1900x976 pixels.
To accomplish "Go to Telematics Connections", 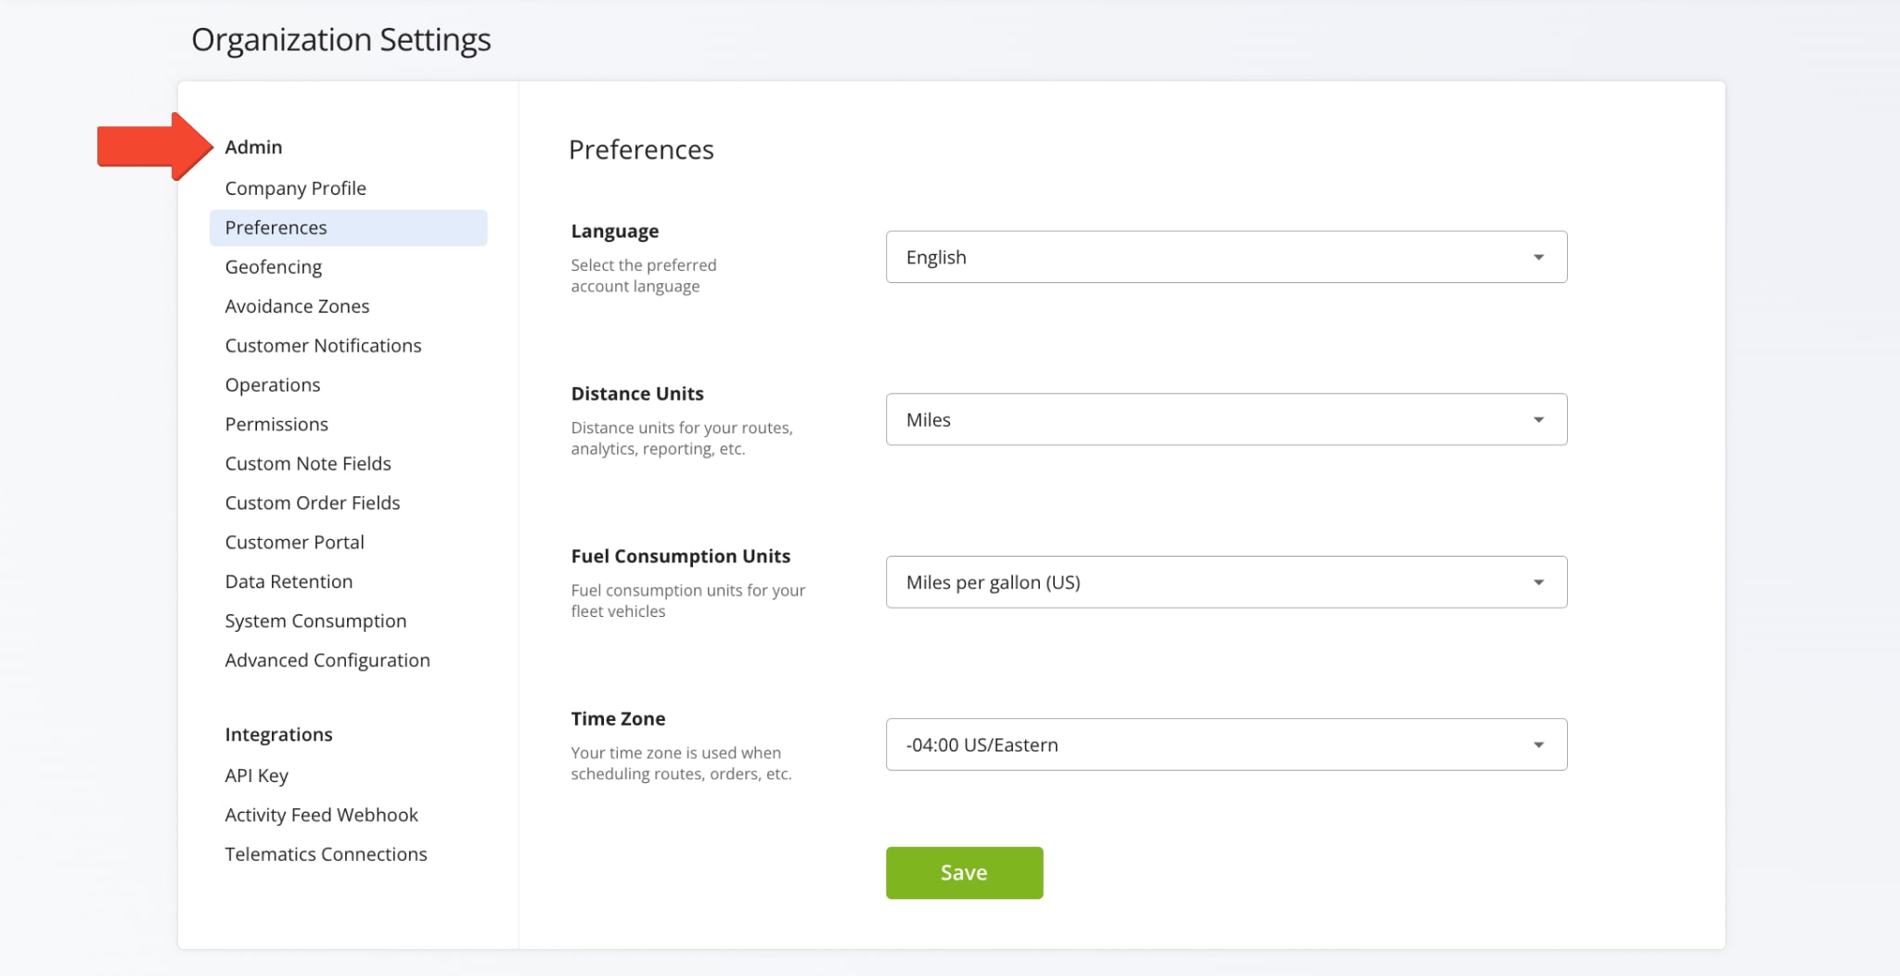I will coord(326,854).
